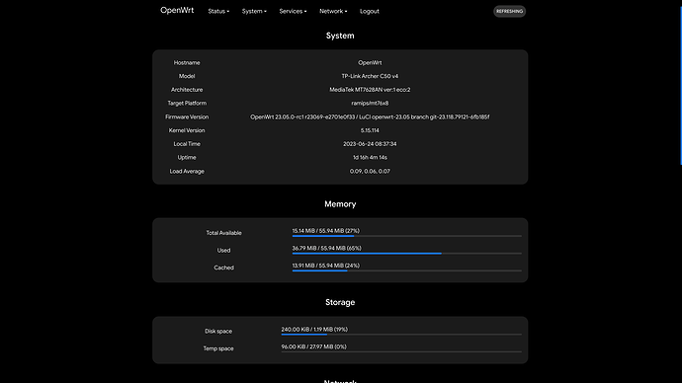Image resolution: width=682 pixels, height=383 pixels.
Task: Select uptime value 1d 16h 4m 14s
Action: [370, 157]
